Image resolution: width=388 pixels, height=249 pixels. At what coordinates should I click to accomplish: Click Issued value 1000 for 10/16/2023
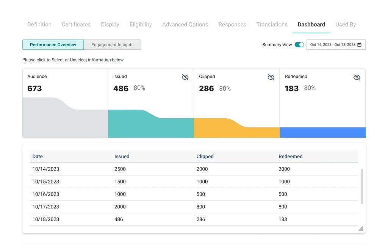coord(120,194)
